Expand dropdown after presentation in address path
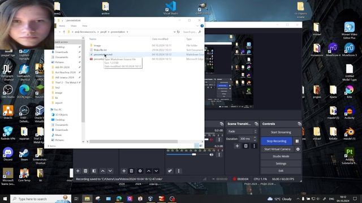 click(x=127, y=32)
